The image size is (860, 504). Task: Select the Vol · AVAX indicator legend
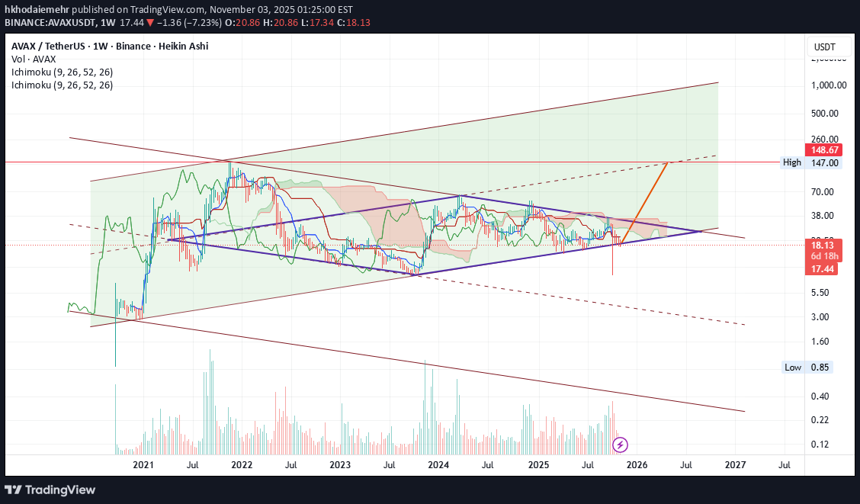tap(34, 59)
